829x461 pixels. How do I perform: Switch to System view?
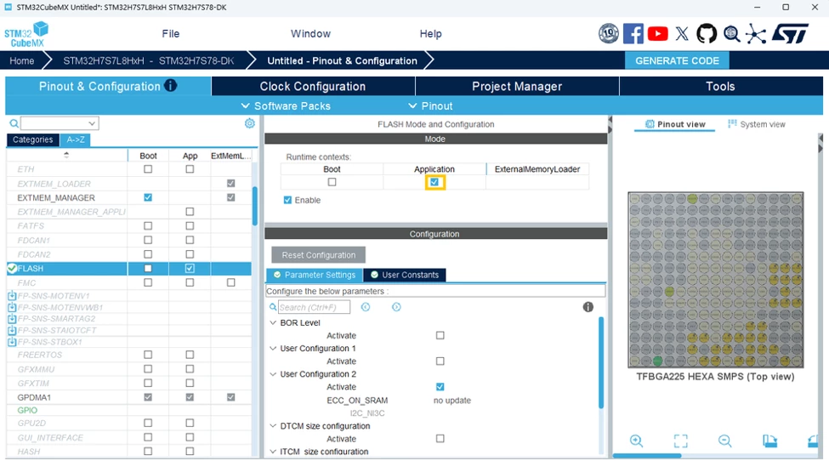coord(757,124)
